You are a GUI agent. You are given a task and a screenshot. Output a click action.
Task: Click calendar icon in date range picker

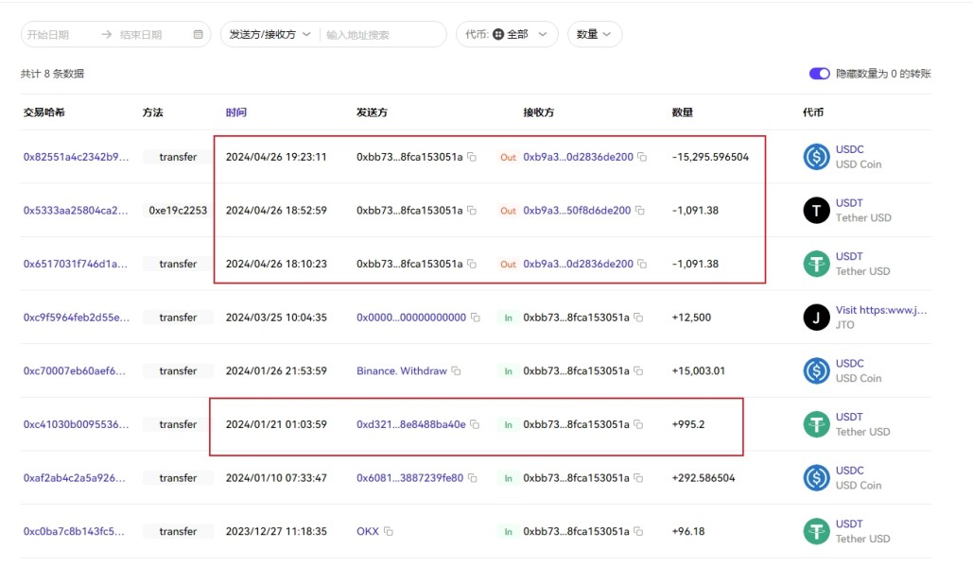tap(198, 34)
